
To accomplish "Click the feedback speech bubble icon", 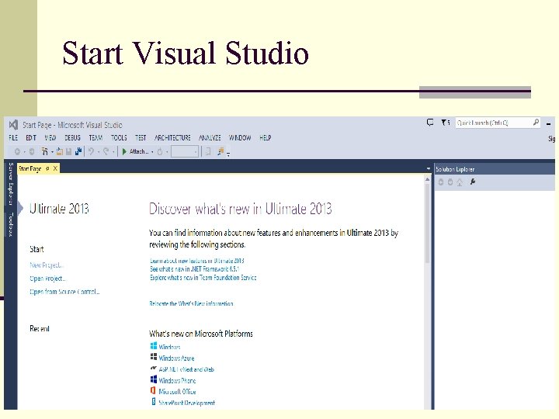I will 430,123.
